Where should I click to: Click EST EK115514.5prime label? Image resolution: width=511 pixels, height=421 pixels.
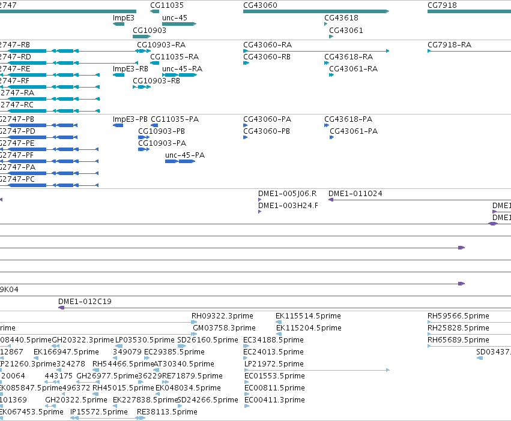pyautogui.click(x=308, y=316)
